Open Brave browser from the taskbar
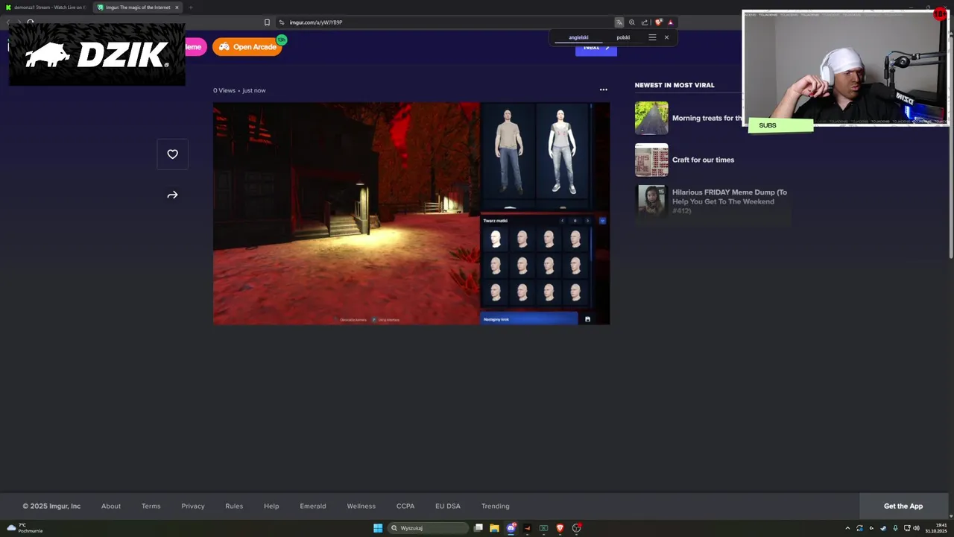This screenshot has height=537, width=954. (x=560, y=528)
